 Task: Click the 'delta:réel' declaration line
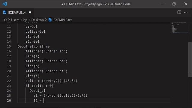tap(35, 31)
